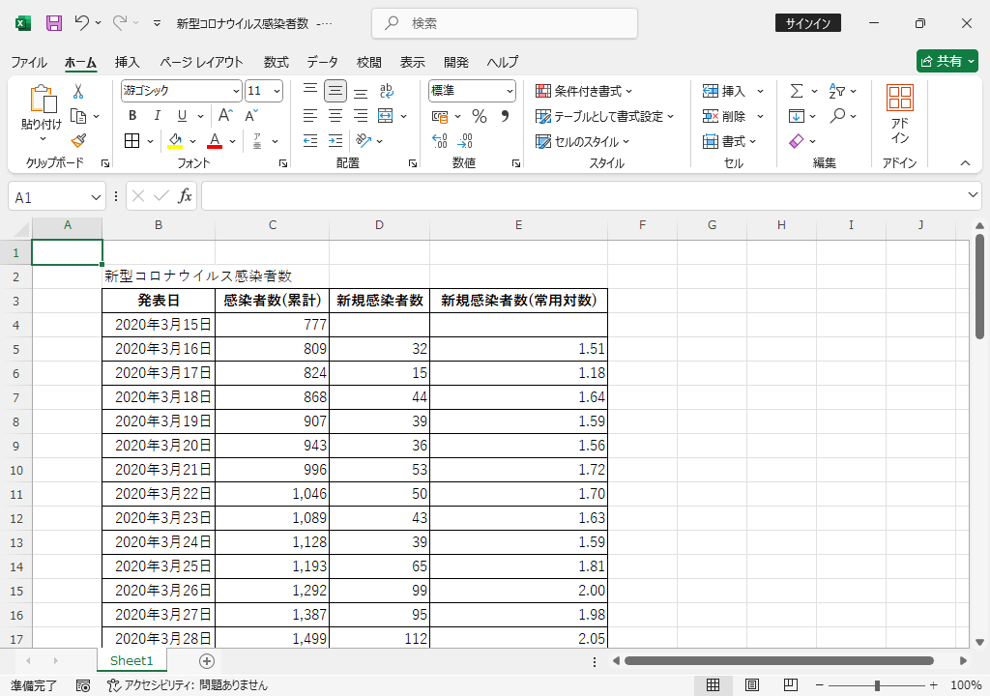Click the Decrease Indent icon
Image resolution: width=990 pixels, height=696 pixels.
point(310,141)
